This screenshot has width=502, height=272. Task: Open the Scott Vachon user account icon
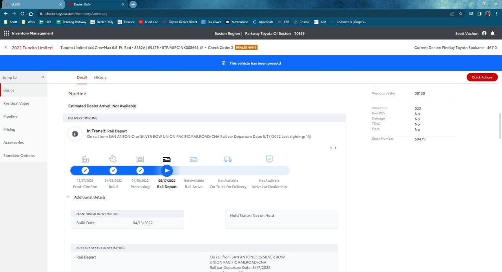484,33
